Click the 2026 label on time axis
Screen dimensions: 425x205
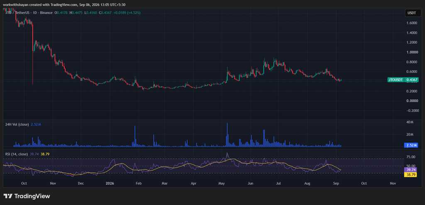[x=110, y=183]
